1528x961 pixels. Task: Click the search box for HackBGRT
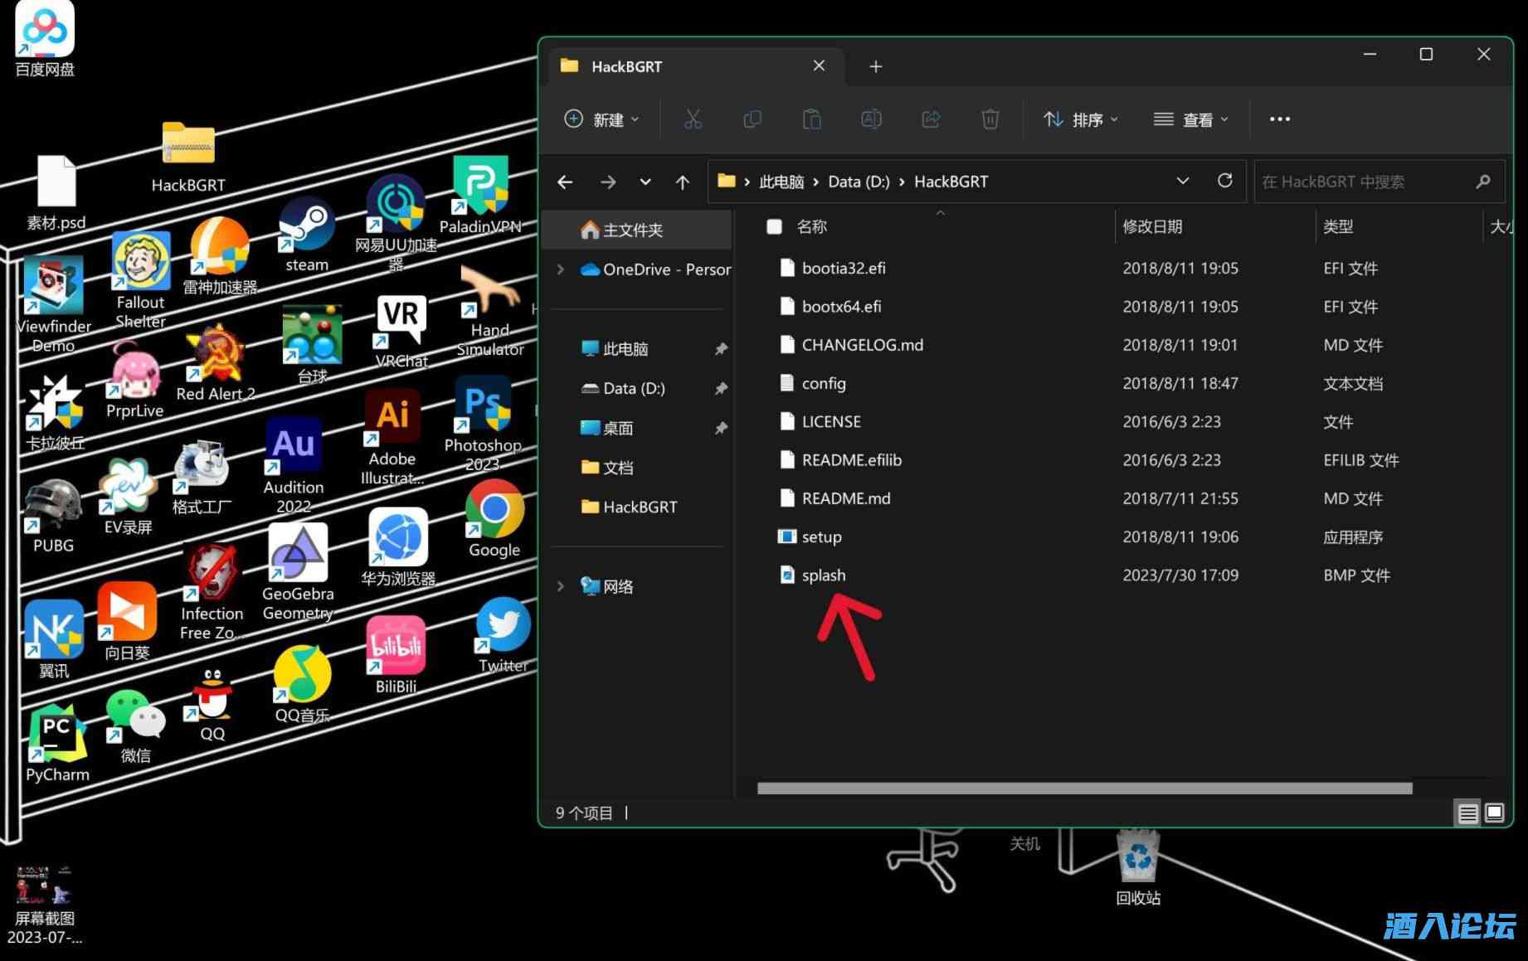[1360, 182]
